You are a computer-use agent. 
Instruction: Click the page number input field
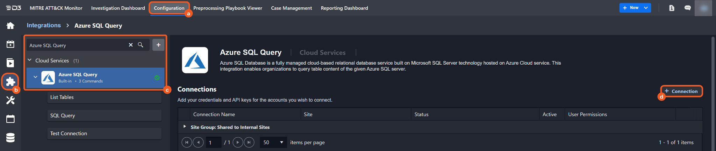[213, 142]
